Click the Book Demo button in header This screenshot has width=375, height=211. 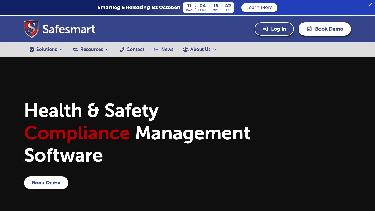[x=325, y=29]
